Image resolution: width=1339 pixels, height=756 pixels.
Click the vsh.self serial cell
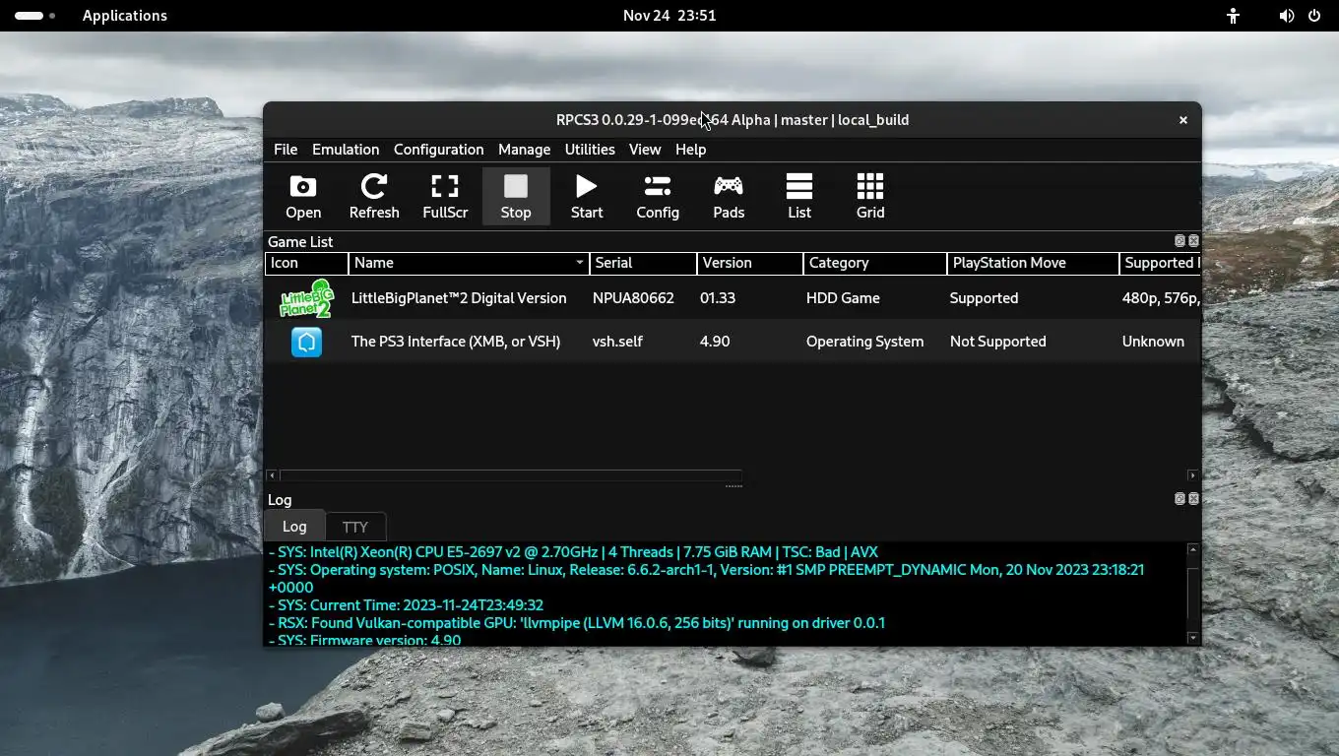coord(617,342)
